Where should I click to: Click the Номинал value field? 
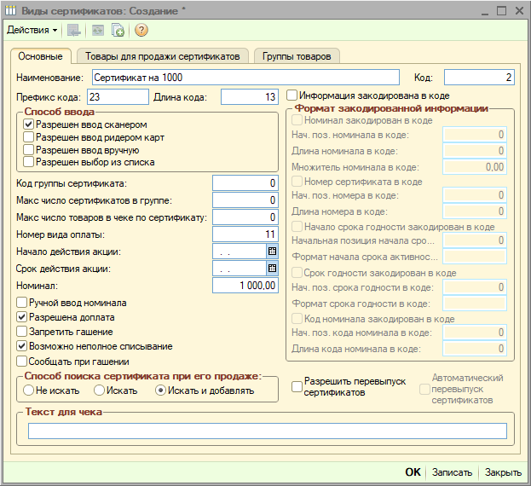[x=245, y=286]
